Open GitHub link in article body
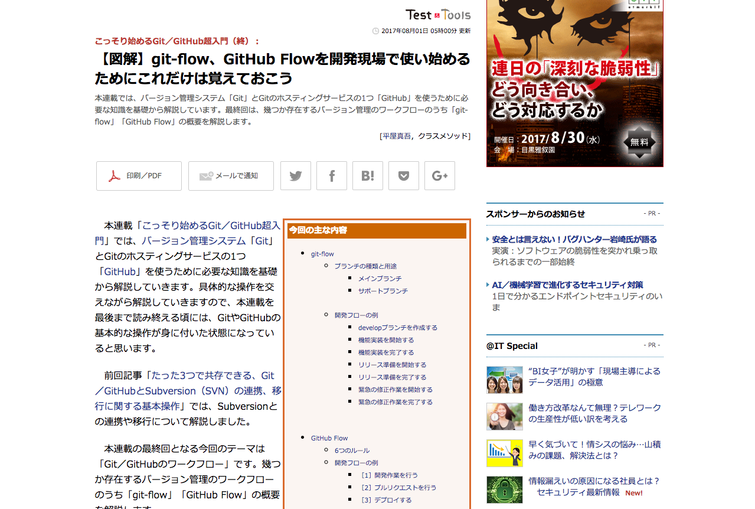This screenshot has height=509, width=755. point(120,272)
